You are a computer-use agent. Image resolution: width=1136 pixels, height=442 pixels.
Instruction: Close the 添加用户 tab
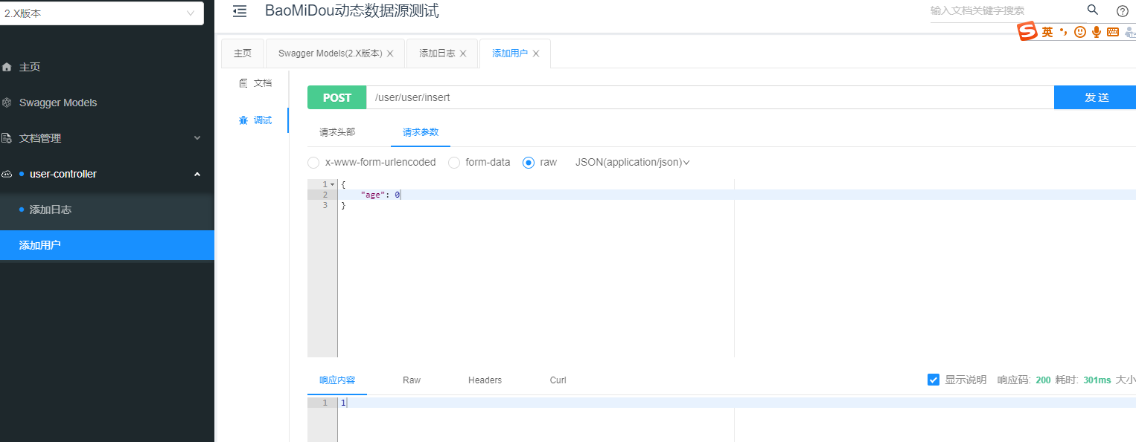coord(536,53)
